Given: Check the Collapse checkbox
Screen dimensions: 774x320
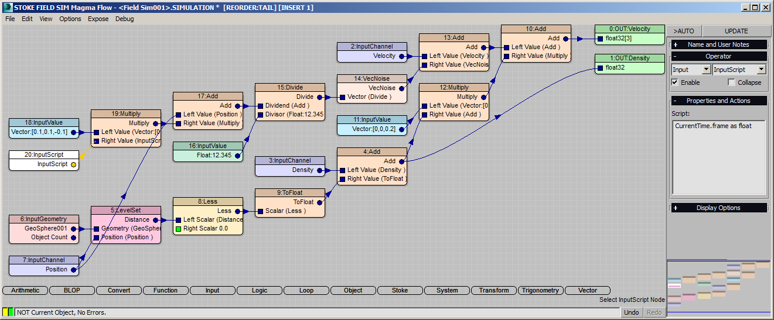Looking at the screenshot, I should [x=731, y=82].
